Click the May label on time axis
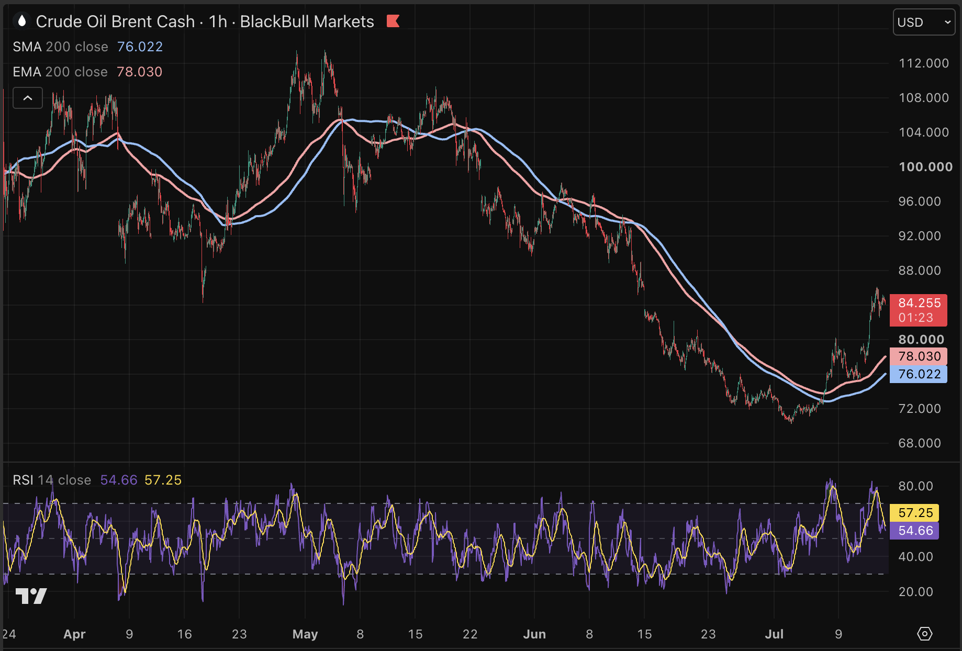This screenshot has width=962, height=651. [305, 634]
